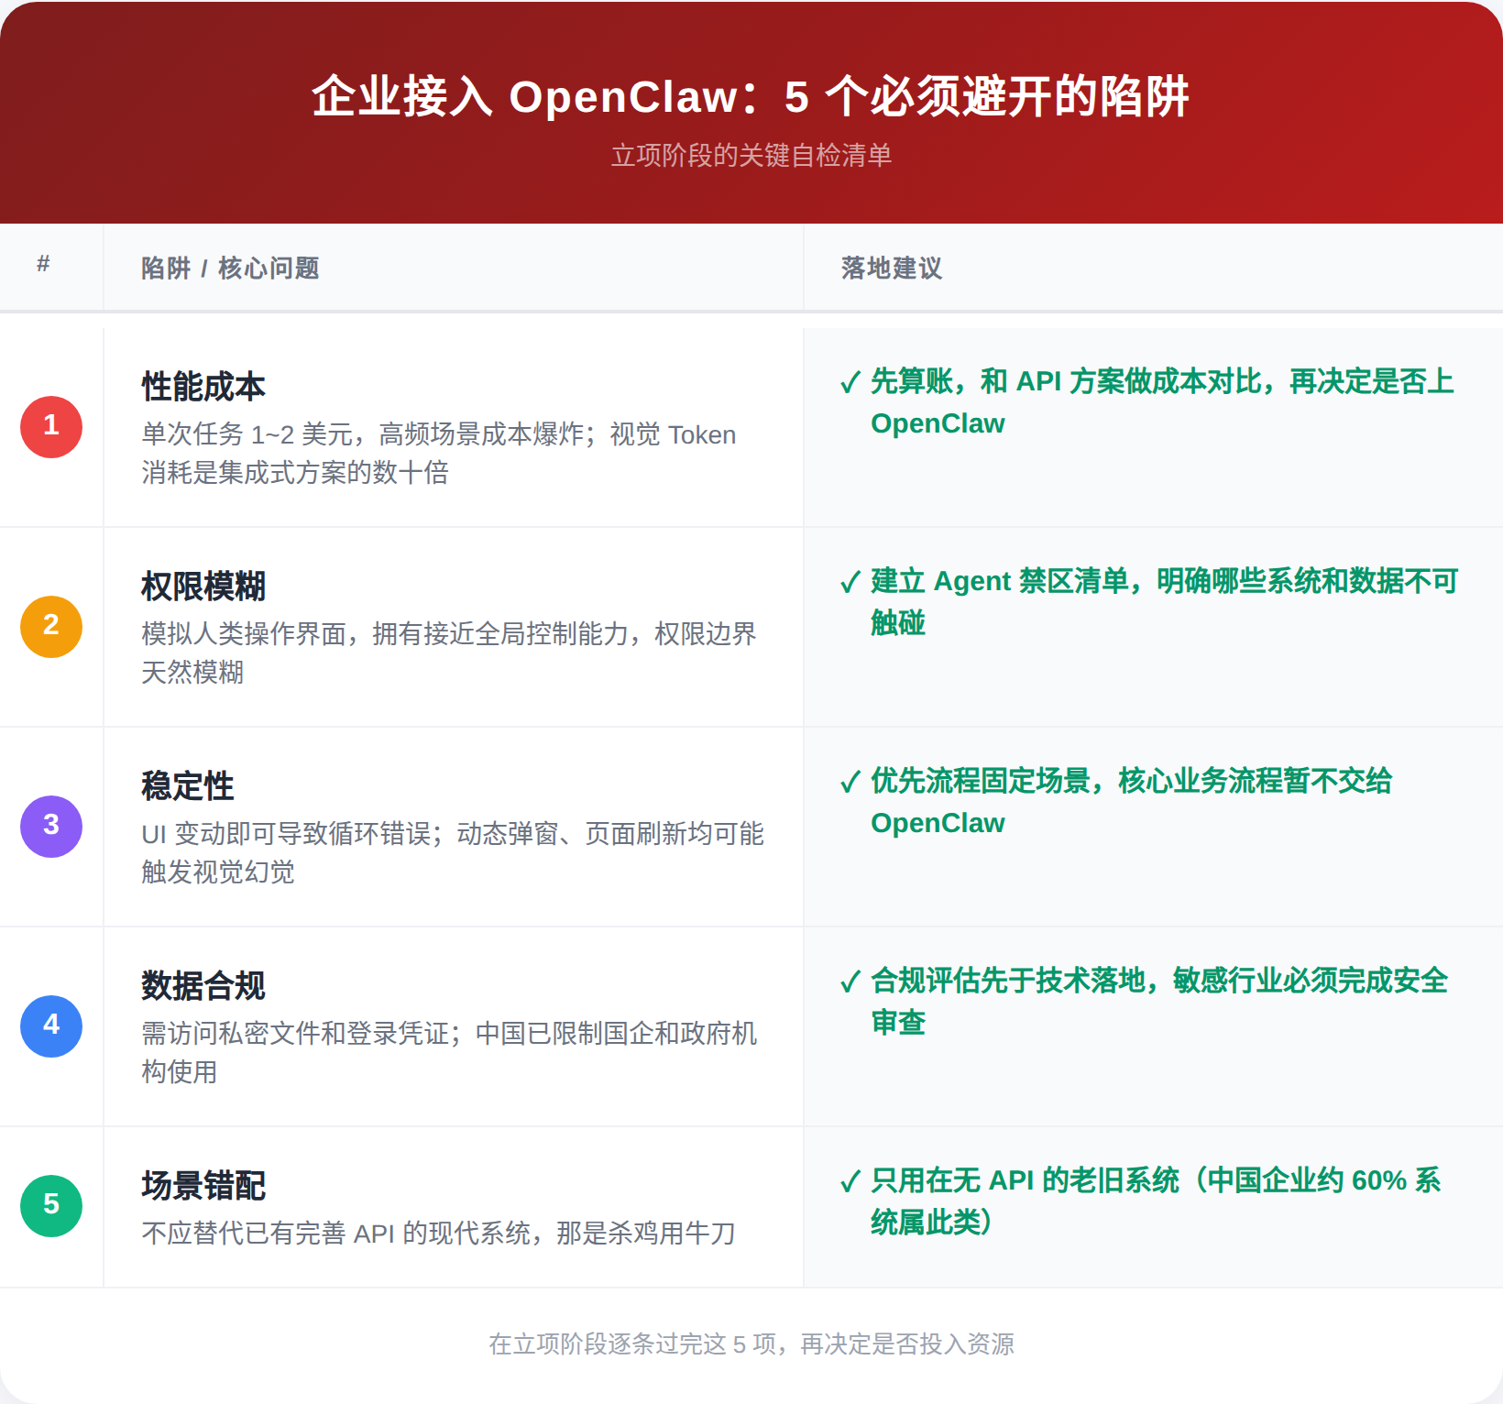Click advice text 建立 Agent 禁区清单

[1164, 602]
